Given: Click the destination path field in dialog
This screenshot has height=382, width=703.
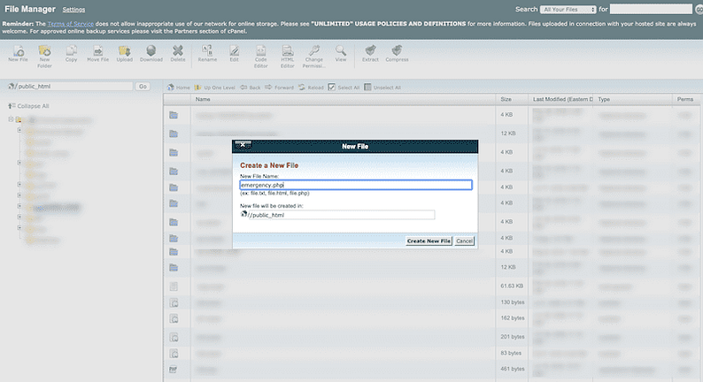Looking at the screenshot, I should click(x=341, y=215).
